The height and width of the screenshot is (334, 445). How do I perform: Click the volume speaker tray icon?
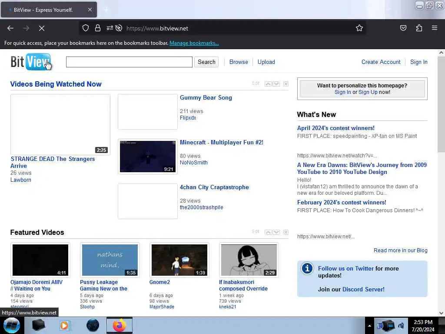click(x=401, y=326)
